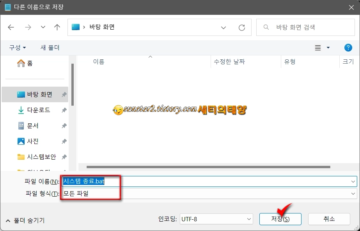
Task: Navigate back using the back arrow
Action: [11, 27]
